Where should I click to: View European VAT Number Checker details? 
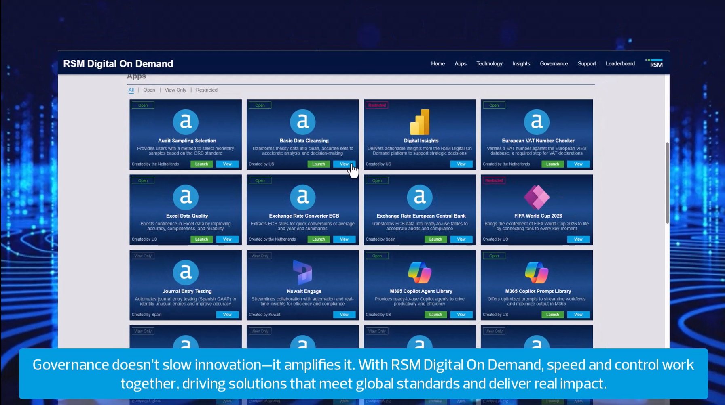coord(578,164)
